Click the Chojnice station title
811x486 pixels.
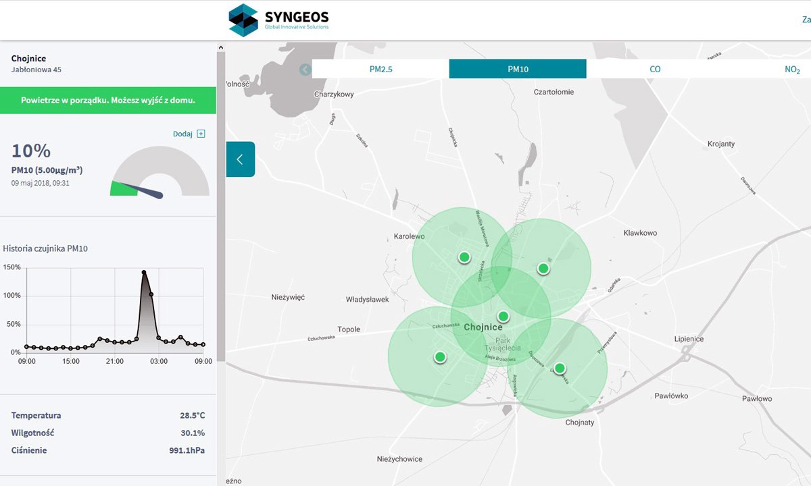click(29, 59)
